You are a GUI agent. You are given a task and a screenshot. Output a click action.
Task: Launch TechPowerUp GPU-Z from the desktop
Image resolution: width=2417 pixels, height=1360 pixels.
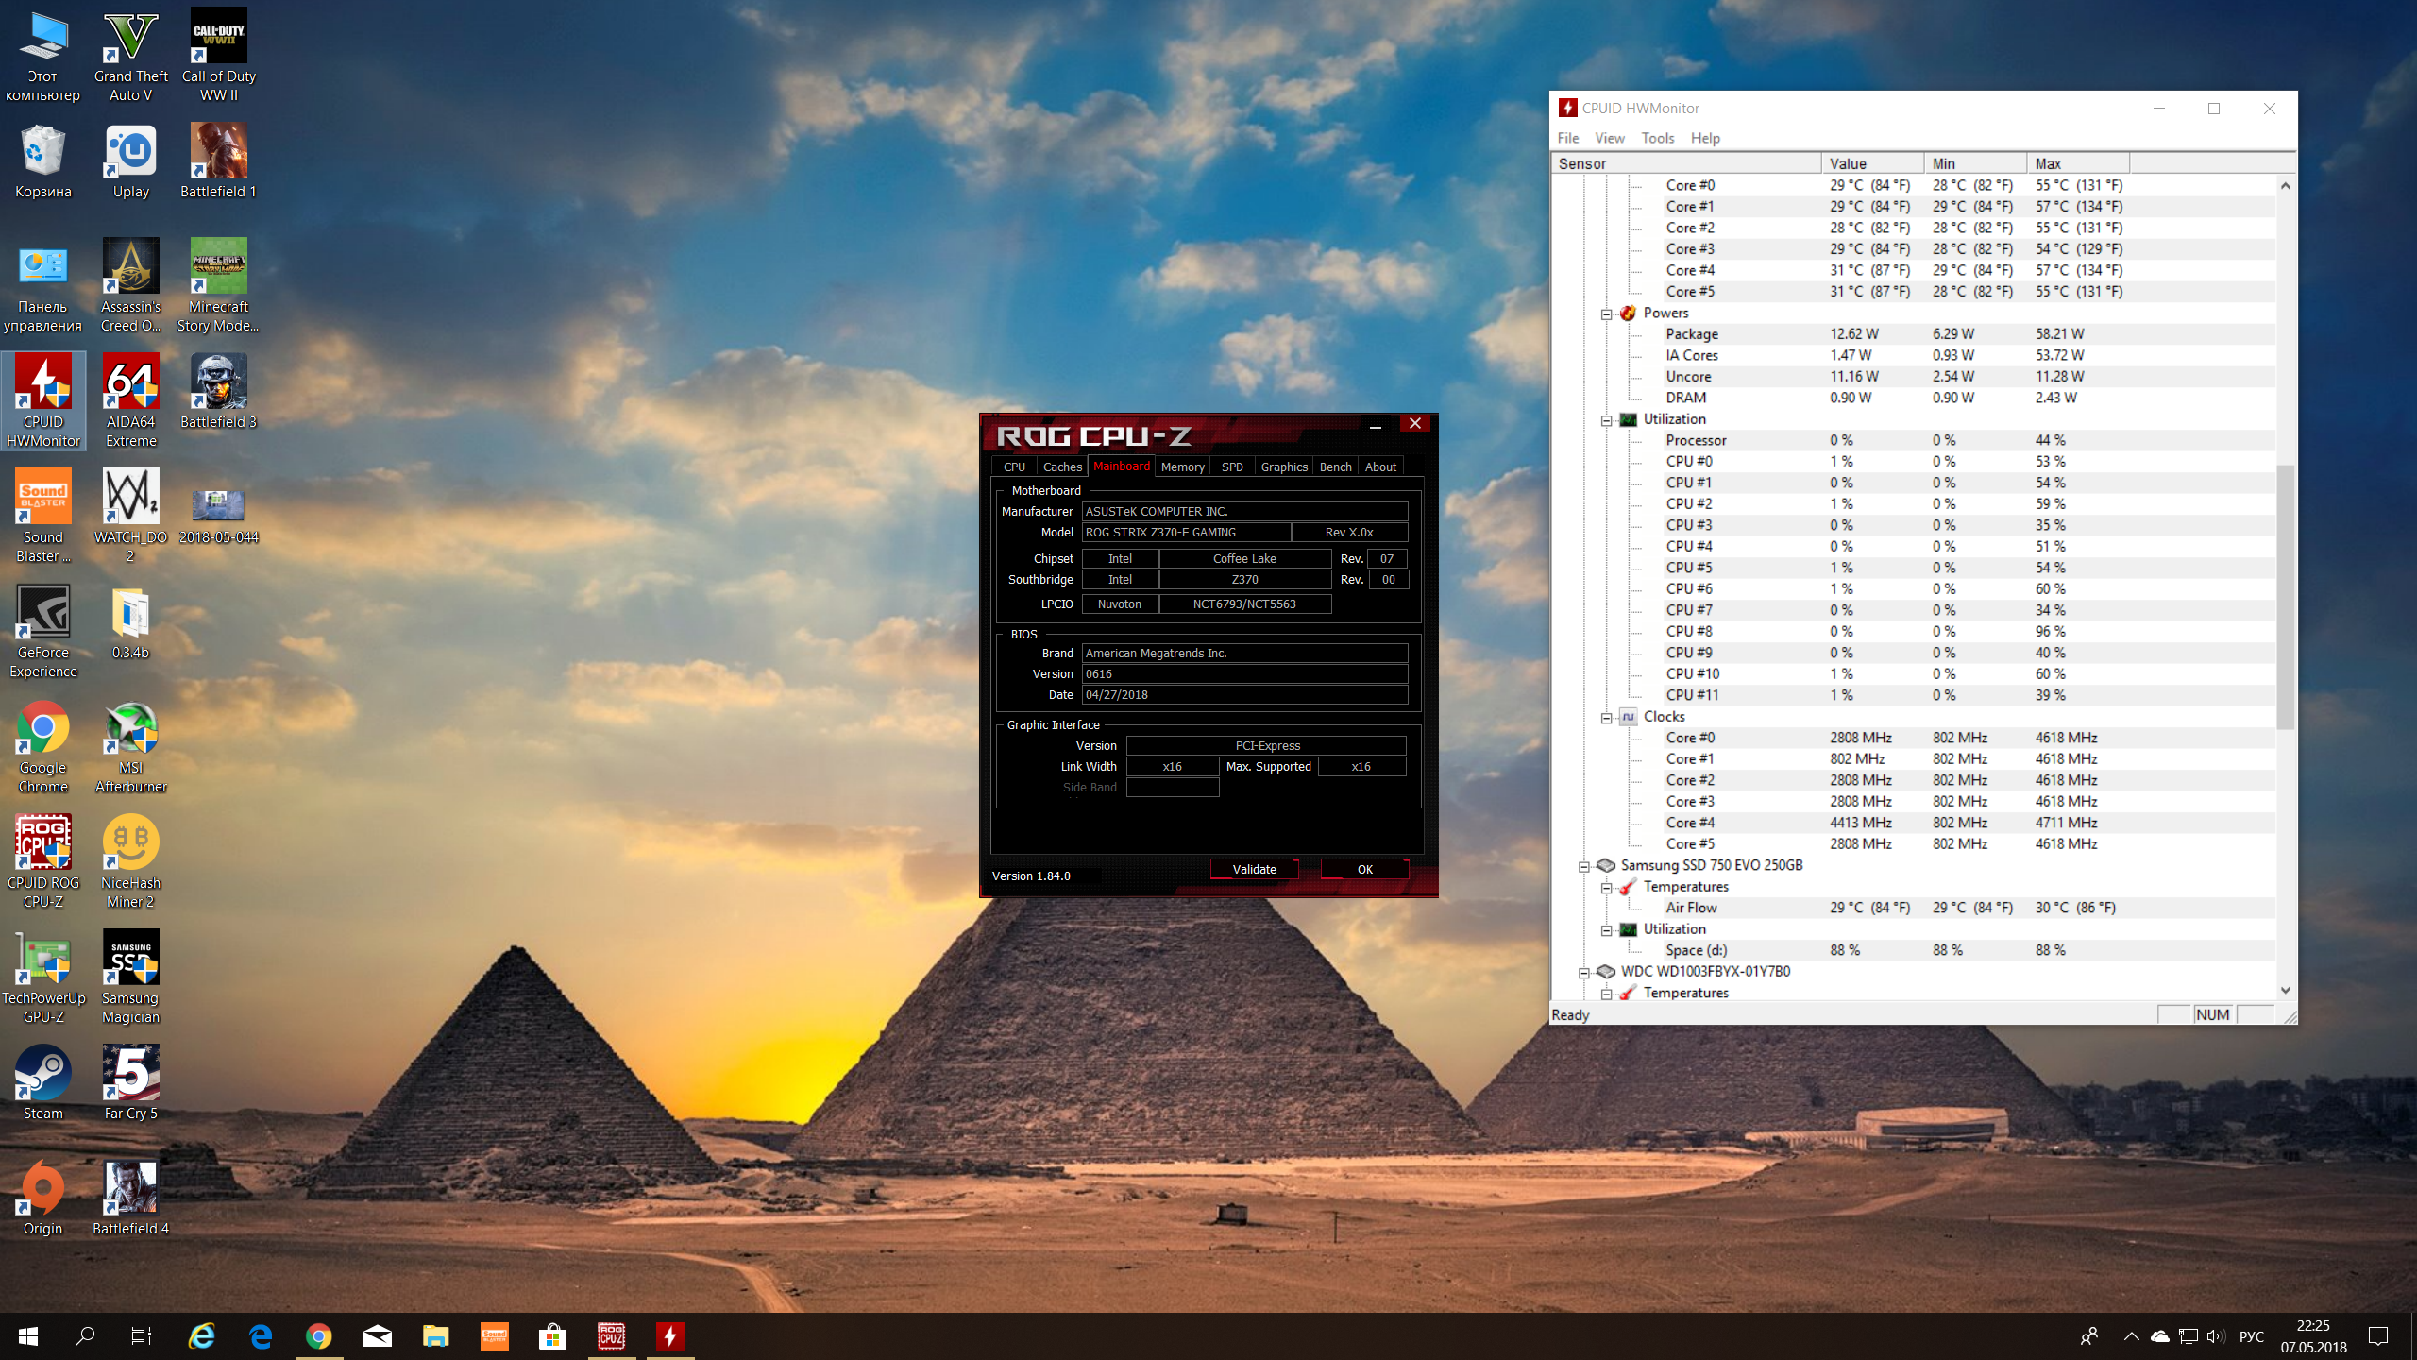point(42,960)
